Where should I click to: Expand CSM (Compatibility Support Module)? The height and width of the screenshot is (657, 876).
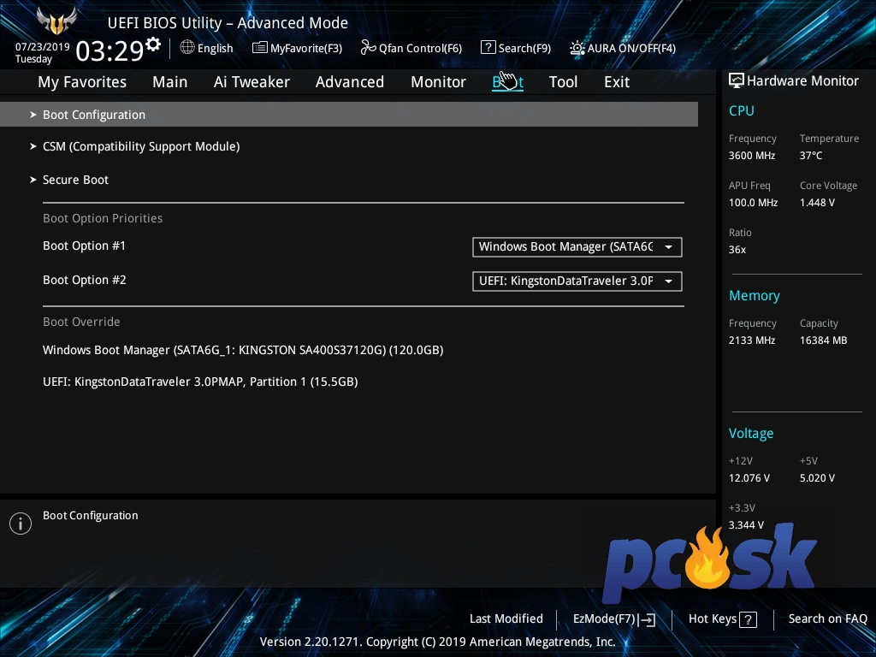pyautogui.click(x=141, y=146)
